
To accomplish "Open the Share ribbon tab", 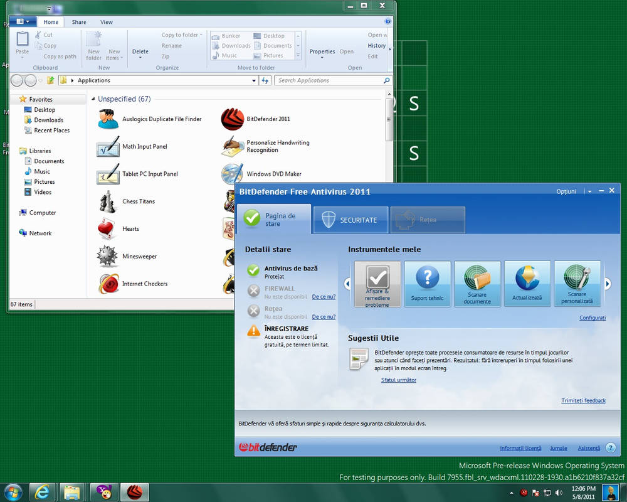I will click(x=79, y=21).
